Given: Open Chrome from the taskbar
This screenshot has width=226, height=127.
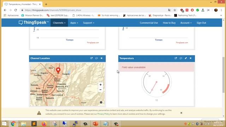Looking at the screenshot, I should (13, 124).
